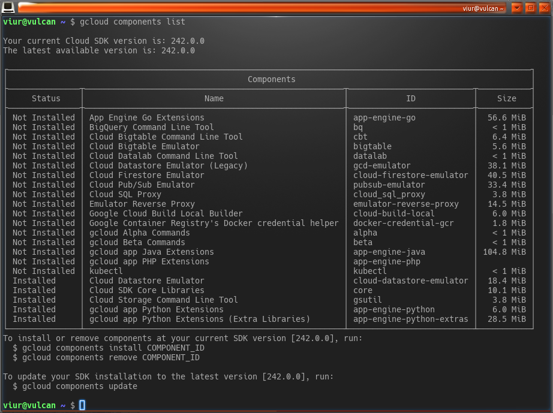Click 'kubectl' in the Name column
The width and height of the screenshot is (553, 413).
coord(106,271)
